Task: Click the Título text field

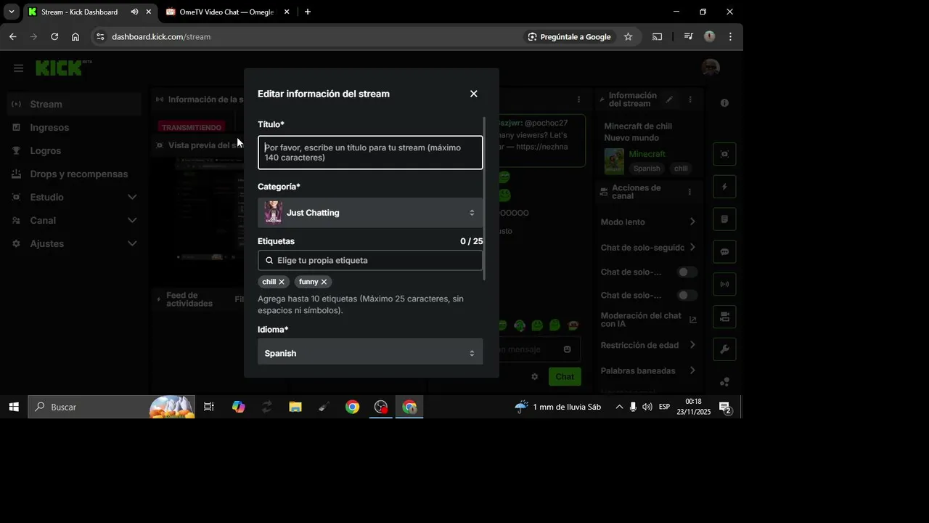Action: [x=370, y=153]
